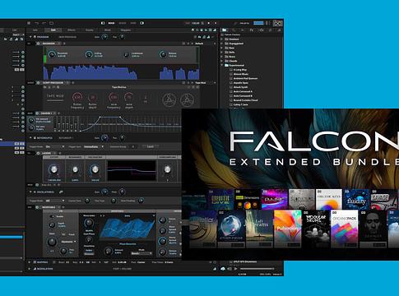Click the Organic Pads expansion thumbnail
The image size is (399, 296).
pos(345,229)
